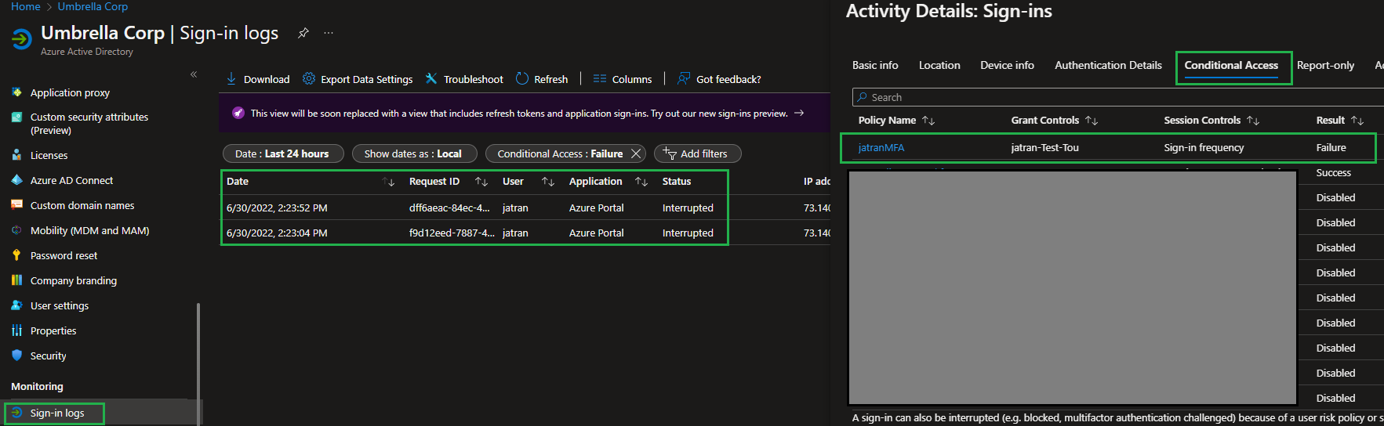Select the Conditional Access tab
Image resolution: width=1384 pixels, height=426 pixels.
click(1231, 65)
